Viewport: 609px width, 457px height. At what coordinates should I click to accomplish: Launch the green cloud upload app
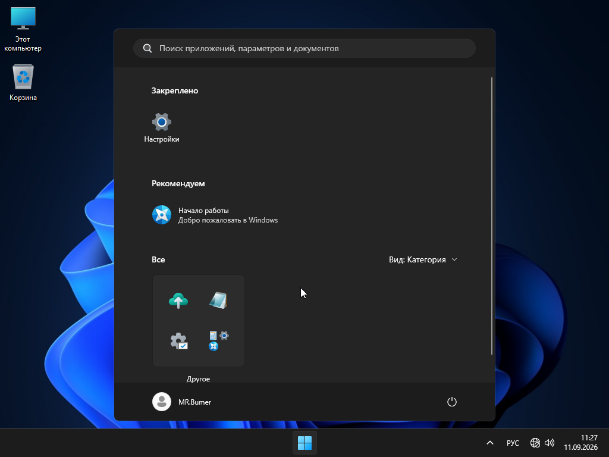point(178,301)
